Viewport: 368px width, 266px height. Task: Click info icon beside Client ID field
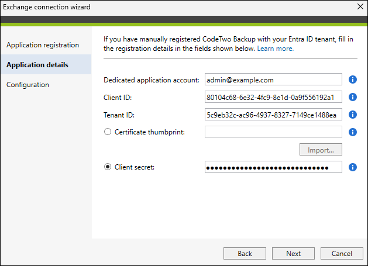353,97
